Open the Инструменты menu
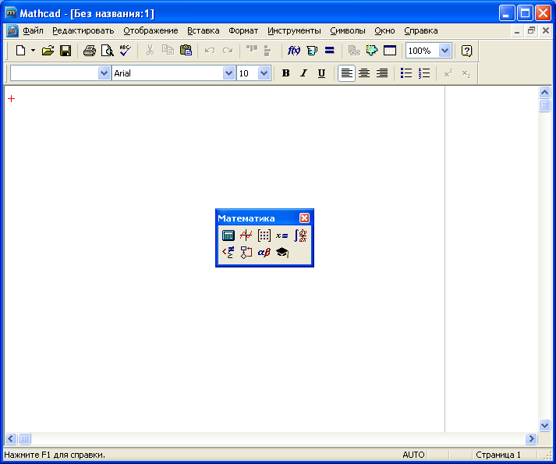This screenshot has width=556, height=464. [294, 31]
